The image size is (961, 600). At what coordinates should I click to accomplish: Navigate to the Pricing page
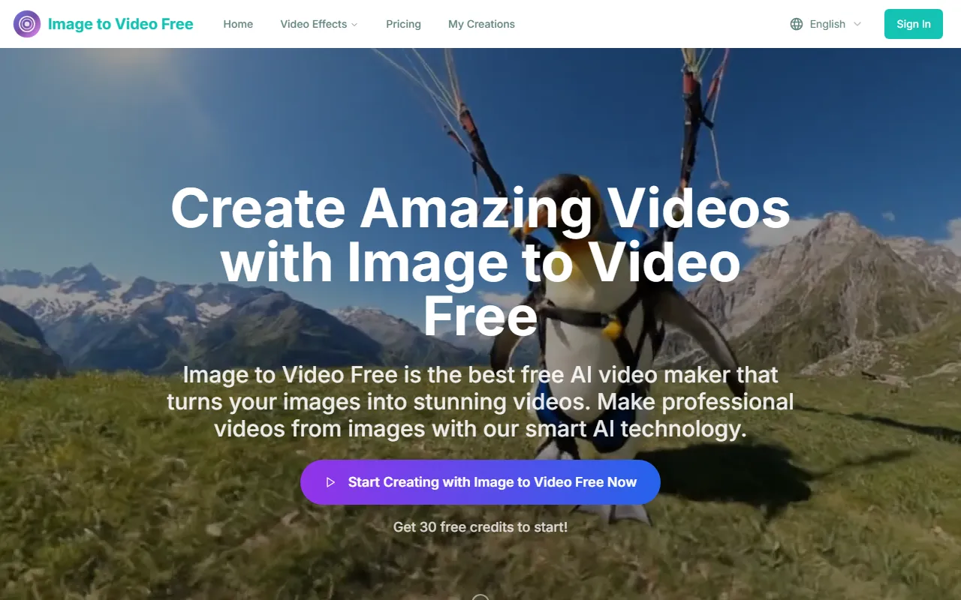(403, 24)
